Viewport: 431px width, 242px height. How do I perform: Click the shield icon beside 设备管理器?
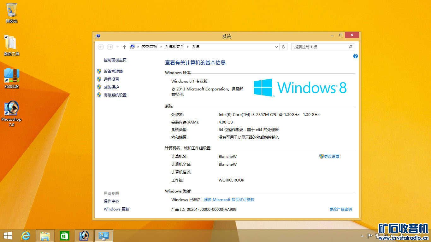pos(99,71)
